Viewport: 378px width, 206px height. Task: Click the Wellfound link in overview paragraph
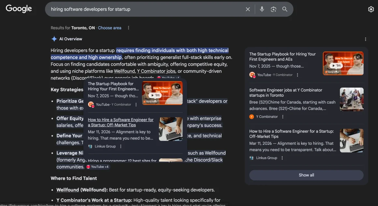pos(124,71)
